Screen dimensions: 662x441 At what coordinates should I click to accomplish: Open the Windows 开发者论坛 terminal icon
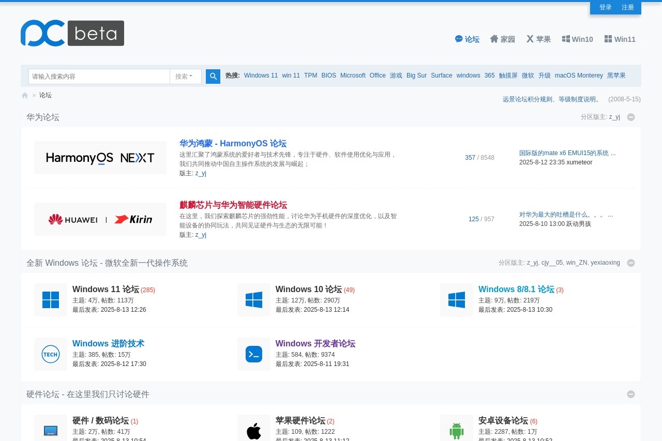pos(254,354)
